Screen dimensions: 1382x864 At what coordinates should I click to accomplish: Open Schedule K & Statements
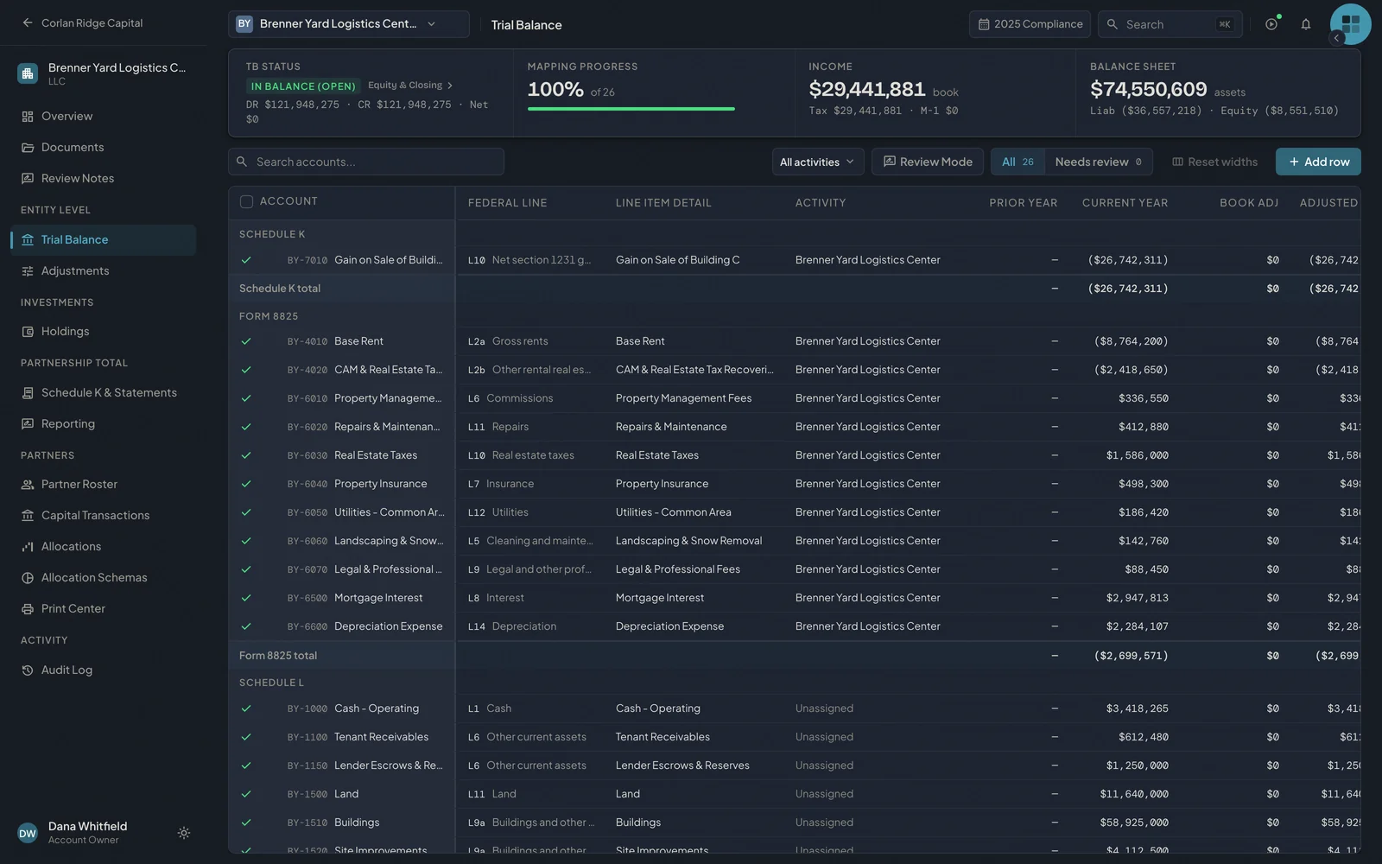point(104,392)
